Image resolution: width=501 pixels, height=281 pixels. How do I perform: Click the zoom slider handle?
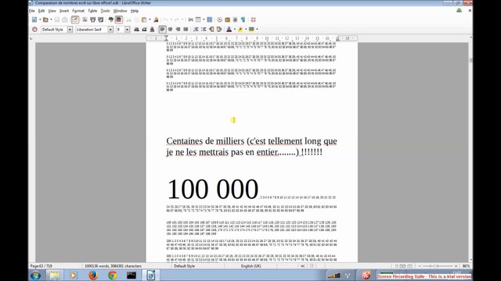pos(435,266)
